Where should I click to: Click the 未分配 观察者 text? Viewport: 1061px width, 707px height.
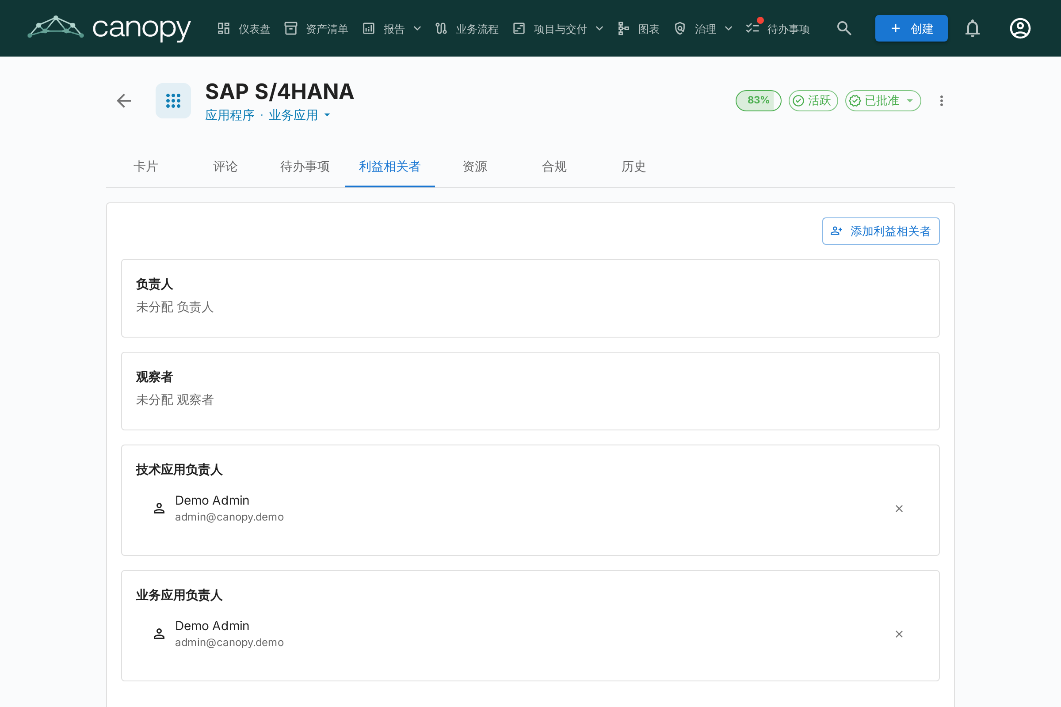(175, 400)
